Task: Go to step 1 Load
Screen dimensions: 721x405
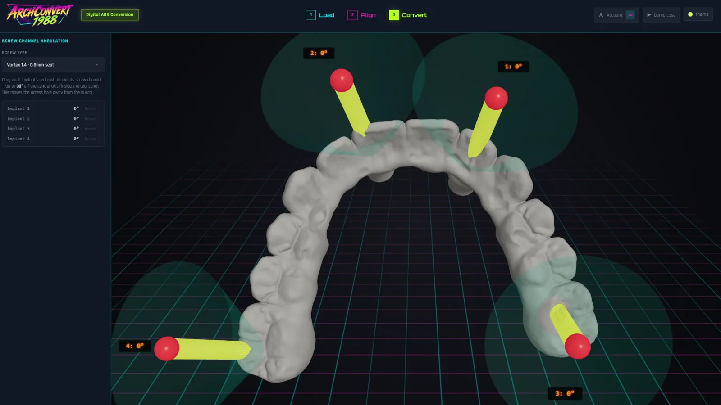Action: coord(320,15)
